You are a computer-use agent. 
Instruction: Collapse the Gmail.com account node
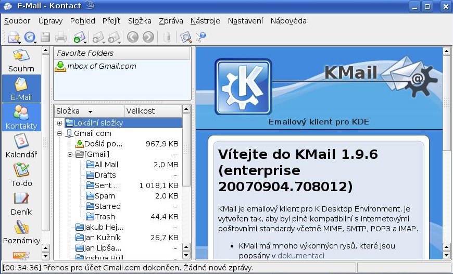click(59, 133)
